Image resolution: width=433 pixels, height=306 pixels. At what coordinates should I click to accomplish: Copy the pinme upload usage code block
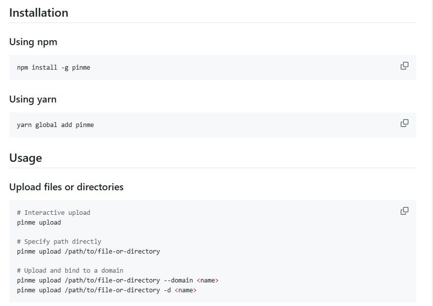(x=404, y=211)
